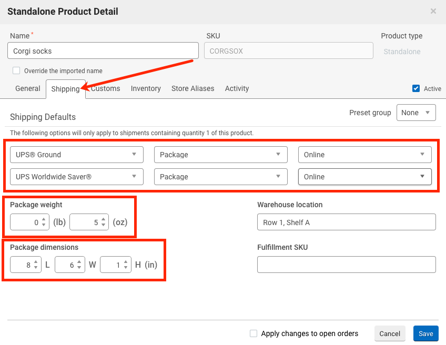Open UPS Worldwide Saver® service dropdown
Image resolution: width=446 pixels, height=345 pixels.
tap(76, 177)
